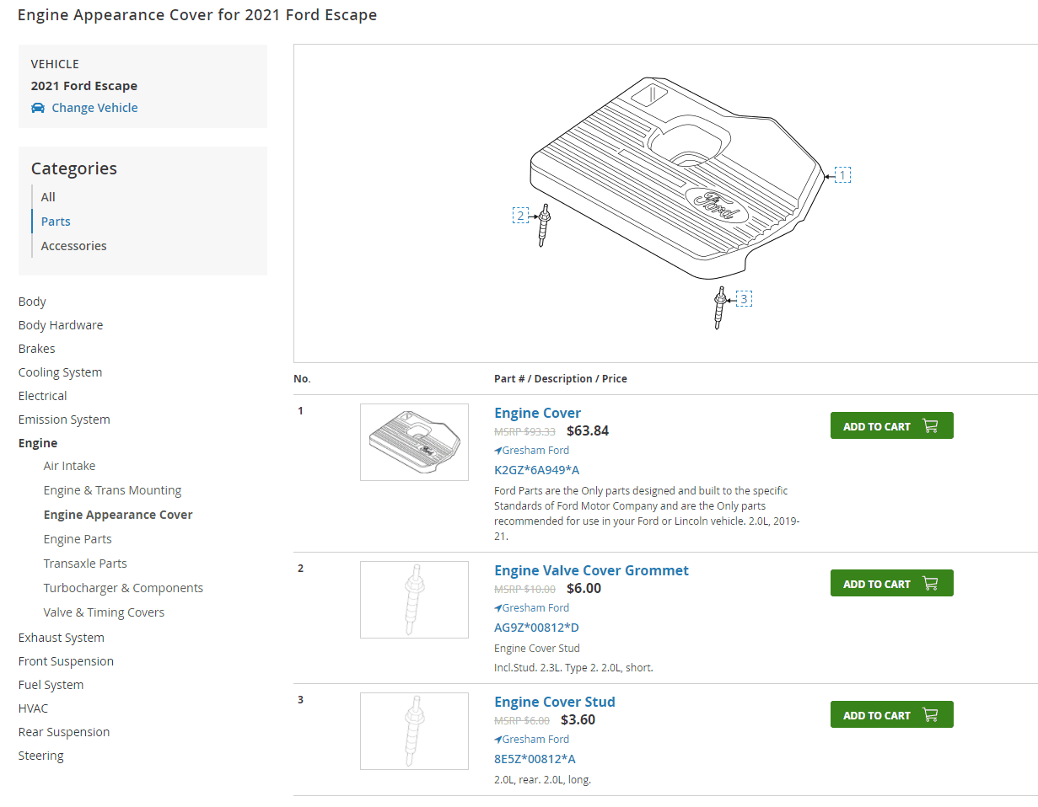Click the car icon beside Change Vehicle
This screenshot has height=807, width=1038.
(x=38, y=108)
